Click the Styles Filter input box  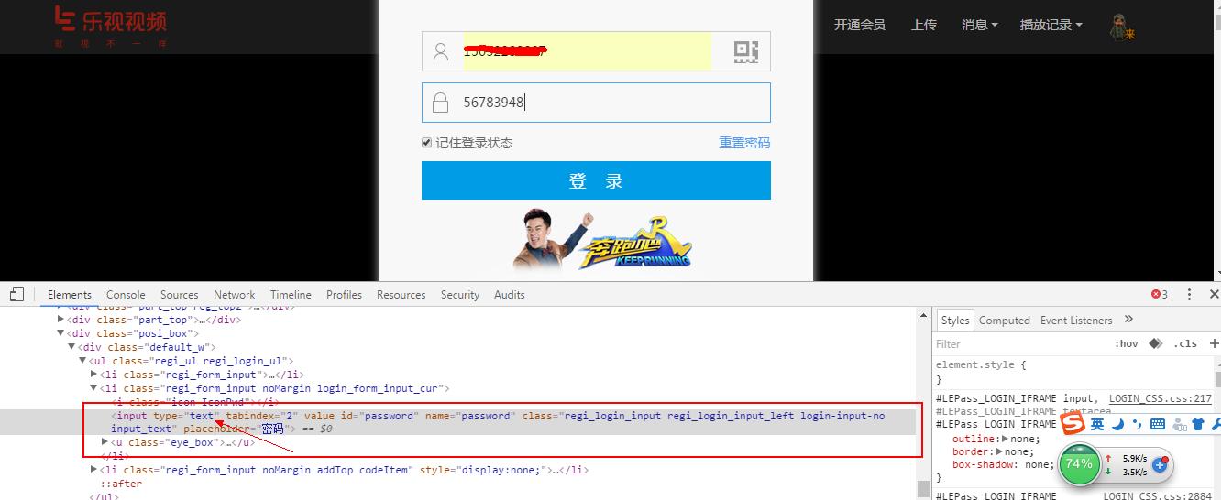coord(1017,343)
